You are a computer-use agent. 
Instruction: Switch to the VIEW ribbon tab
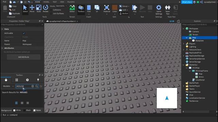[62, 2]
